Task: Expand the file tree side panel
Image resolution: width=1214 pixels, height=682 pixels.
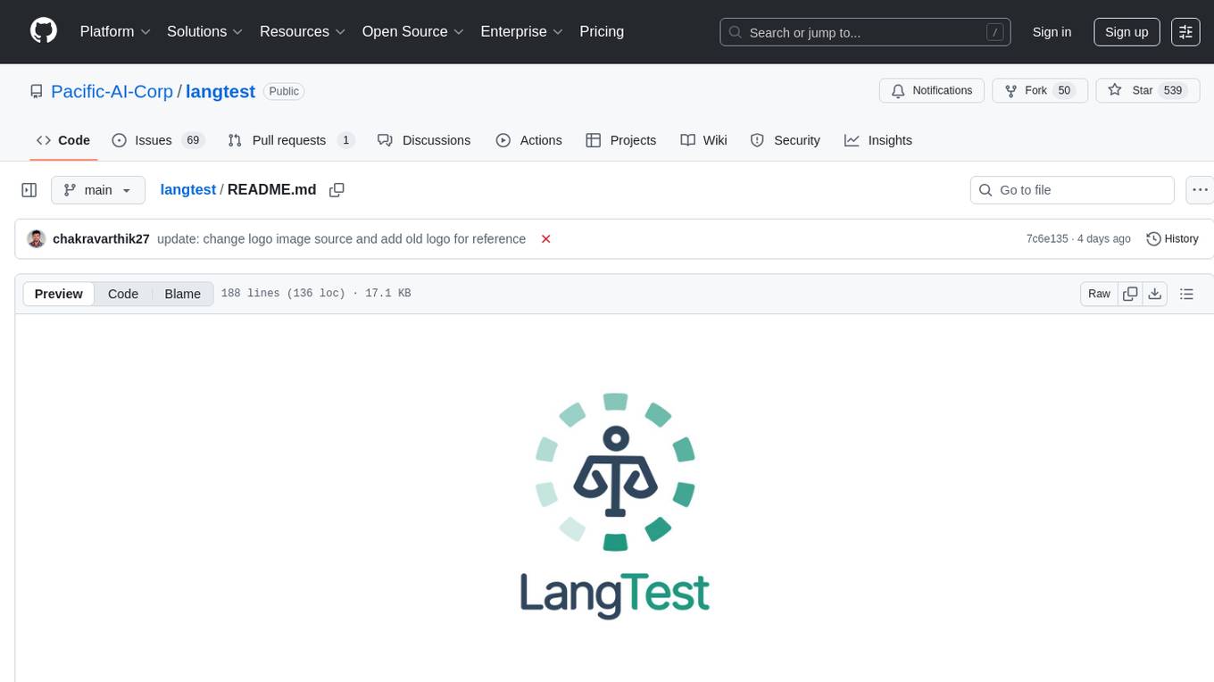Action: point(29,190)
